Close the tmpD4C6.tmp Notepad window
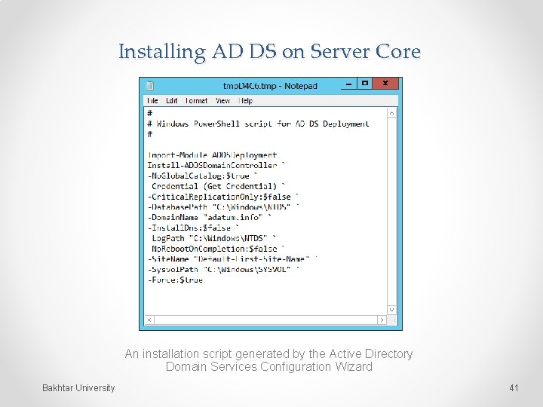This screenshot has width=543, height=407. tap(385, 84)
